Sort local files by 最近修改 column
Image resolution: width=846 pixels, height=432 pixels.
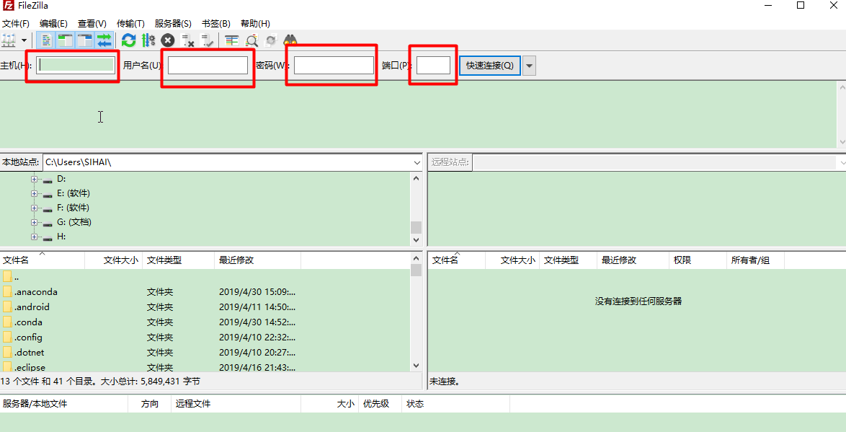(258, 260)
